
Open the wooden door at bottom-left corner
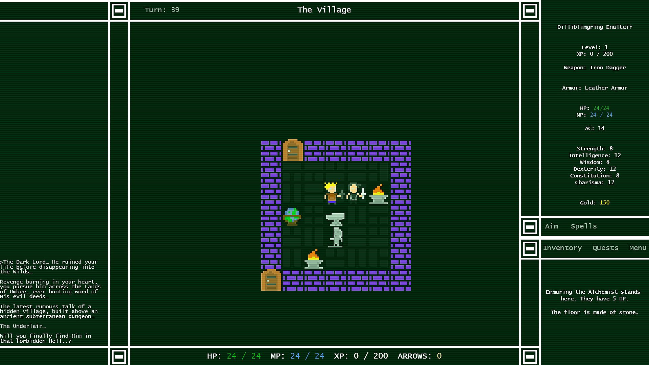point(271,280)
